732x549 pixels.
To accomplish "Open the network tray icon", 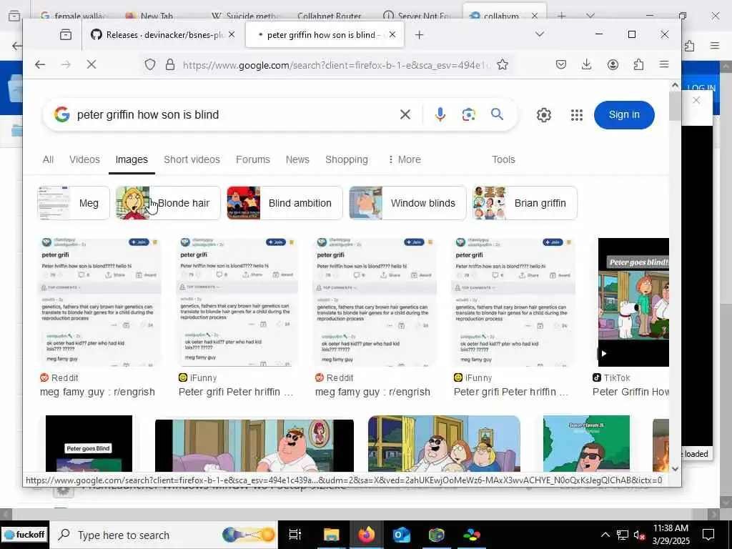I will 623,535.
